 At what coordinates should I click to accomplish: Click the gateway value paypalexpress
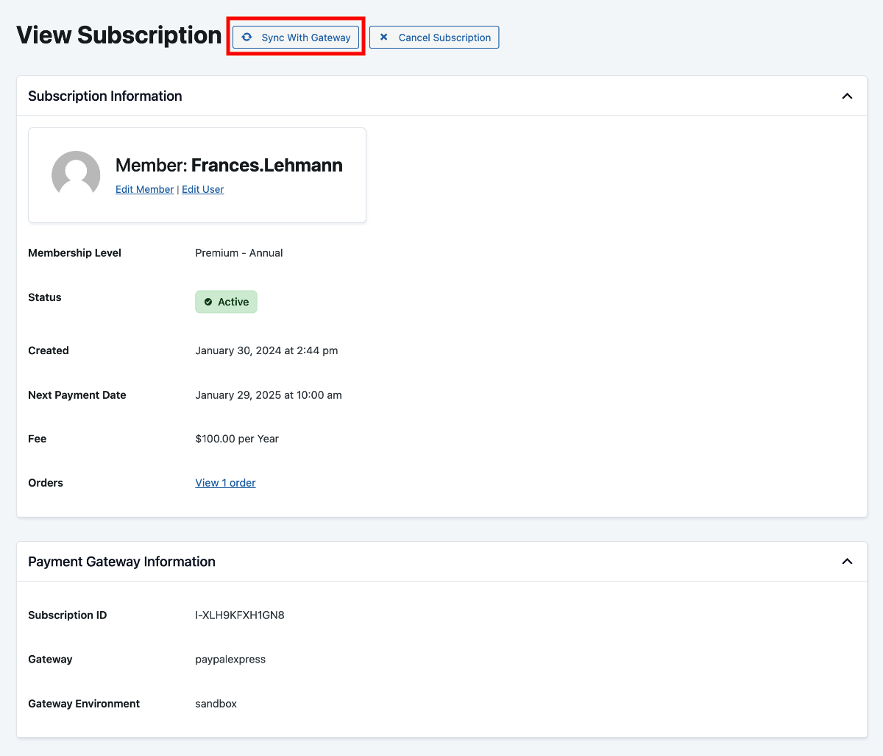[x=230, y=659]
